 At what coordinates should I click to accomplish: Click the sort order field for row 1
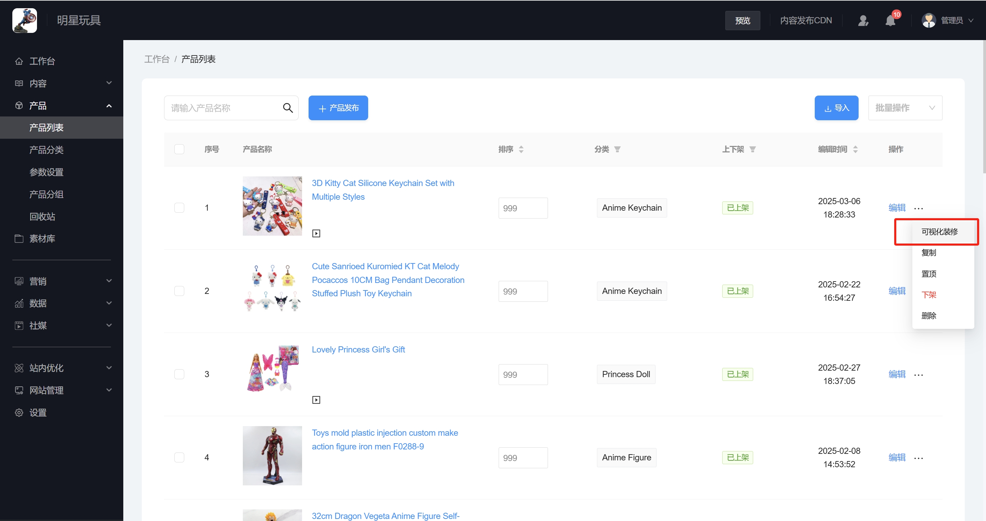(523, 208)
